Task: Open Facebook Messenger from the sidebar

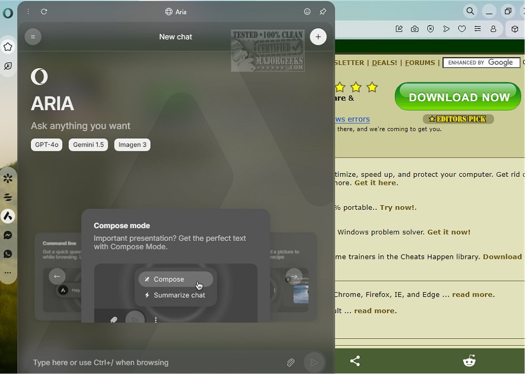Action: point(8,235)
